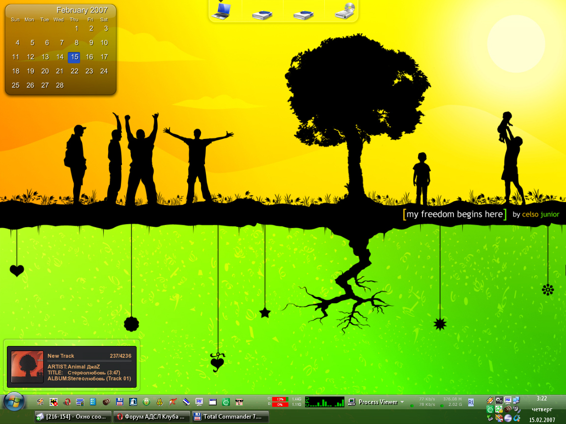Click the tray gears settings icon

pos(499,400)
